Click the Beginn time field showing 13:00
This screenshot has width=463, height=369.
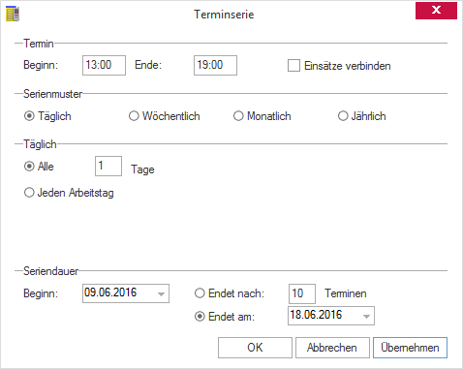(104, 65)
